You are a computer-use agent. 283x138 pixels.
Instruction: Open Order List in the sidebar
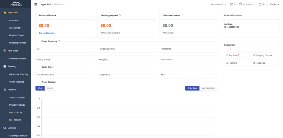(x=14, y=20)
